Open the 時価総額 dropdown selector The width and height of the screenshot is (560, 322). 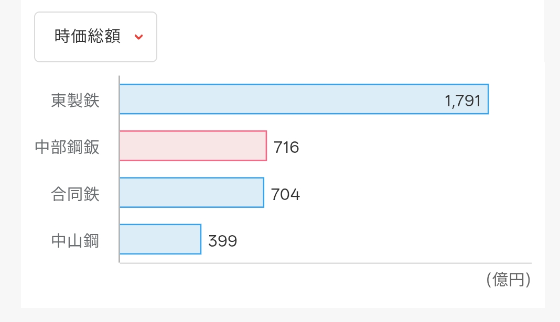tap(95, 37)
